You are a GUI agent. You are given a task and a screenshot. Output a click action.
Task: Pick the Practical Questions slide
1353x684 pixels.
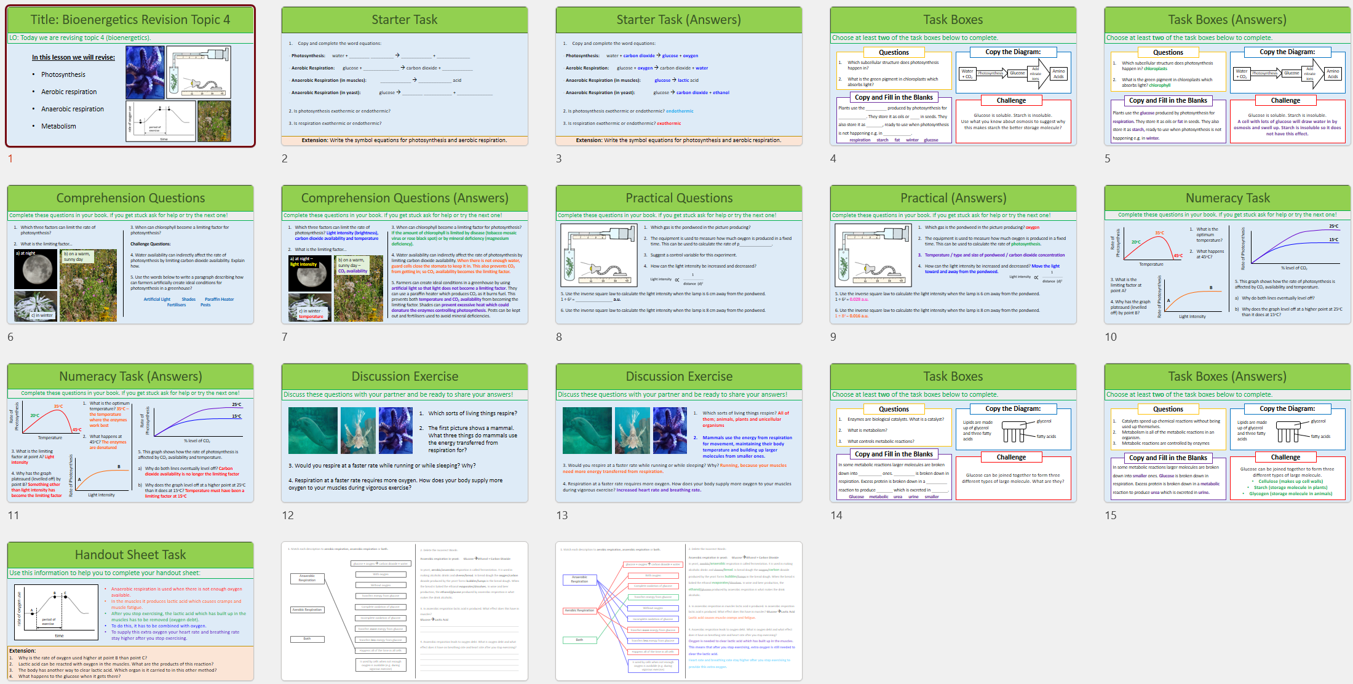click(679, 255)
